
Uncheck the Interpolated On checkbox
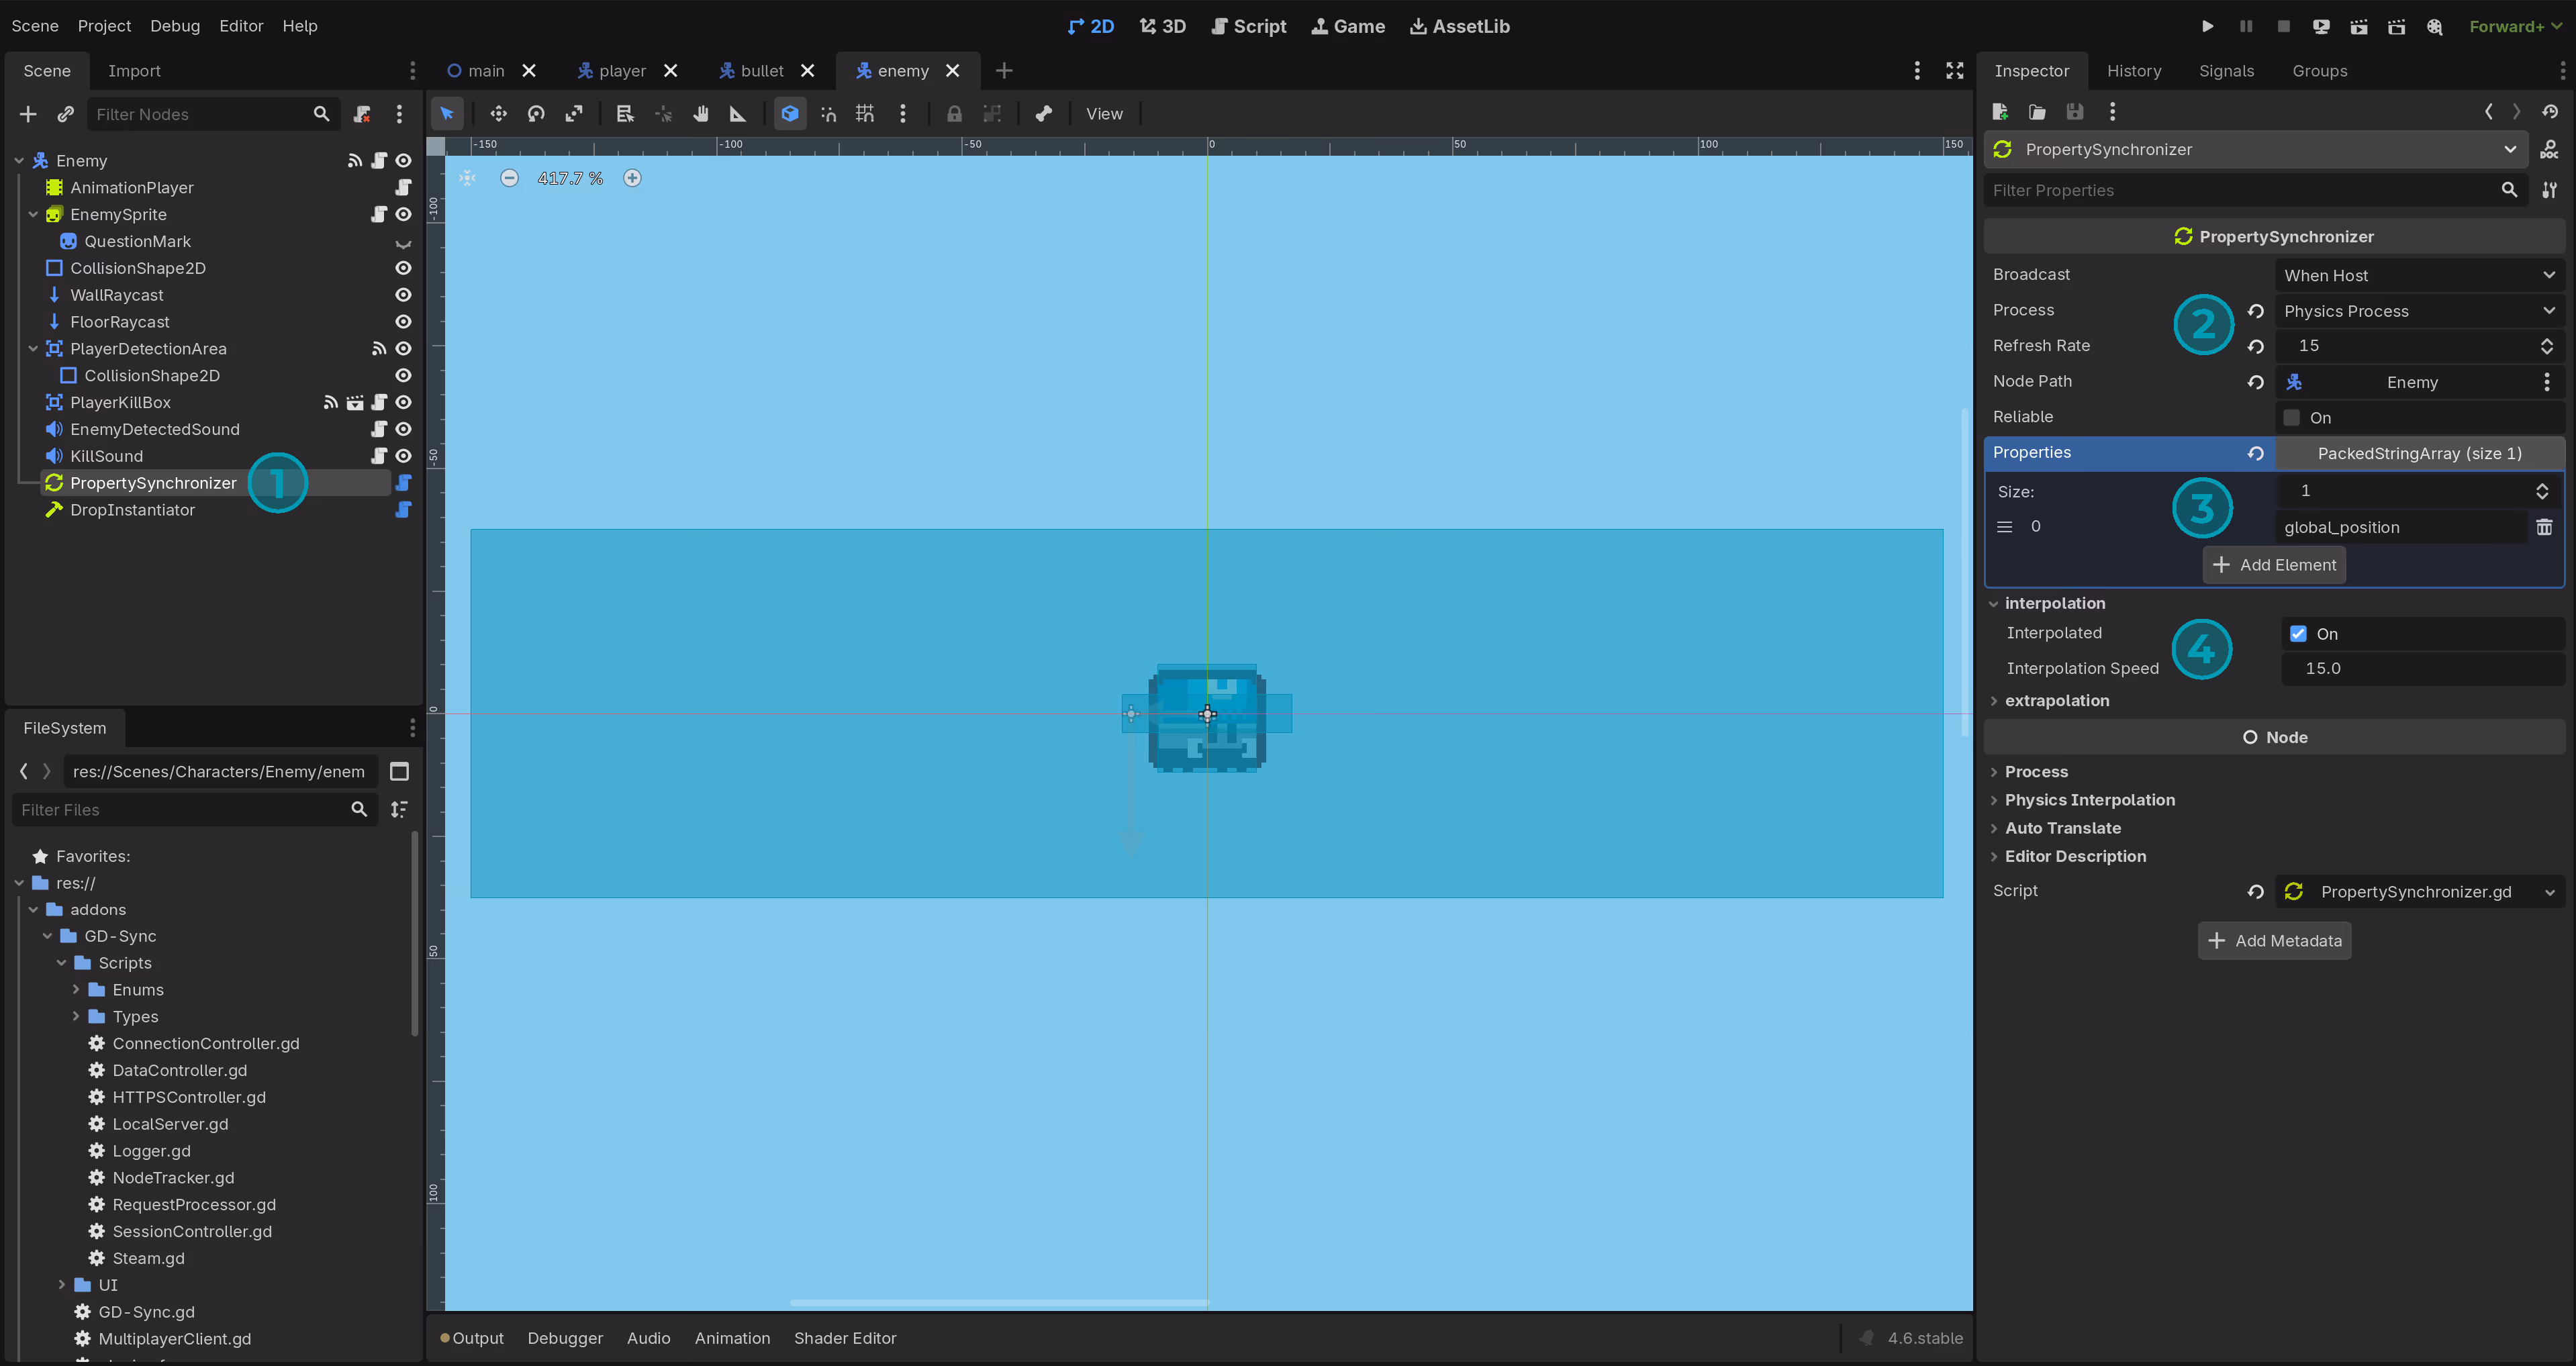pyautogui.click(x=2298, y=634)
